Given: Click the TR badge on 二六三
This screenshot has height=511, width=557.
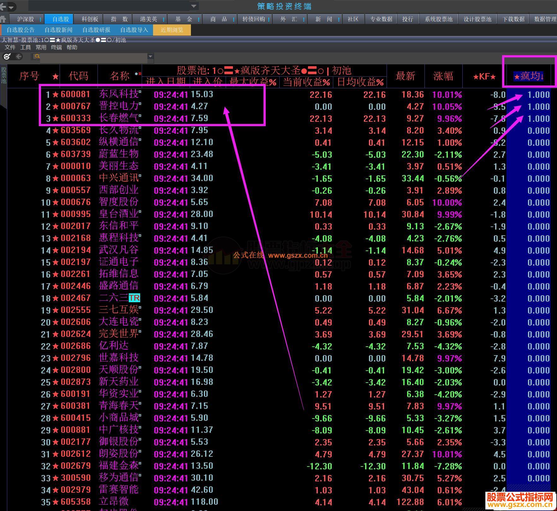Looking at the screenshot, I should coord(134,298).
